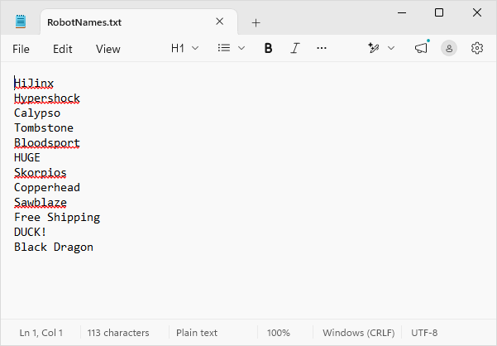Expand the heading style dropdown arrow
The height and width of the screenshot is (346, 497).
(x=195, y=48)
